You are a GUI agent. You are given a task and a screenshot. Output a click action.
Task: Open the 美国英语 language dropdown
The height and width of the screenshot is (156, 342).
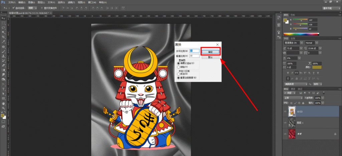[x=296, y=84]
